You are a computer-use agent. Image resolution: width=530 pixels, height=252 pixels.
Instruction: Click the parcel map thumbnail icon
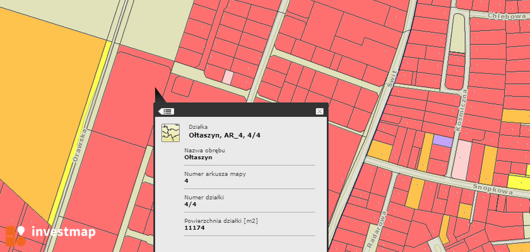click(170, 133)
